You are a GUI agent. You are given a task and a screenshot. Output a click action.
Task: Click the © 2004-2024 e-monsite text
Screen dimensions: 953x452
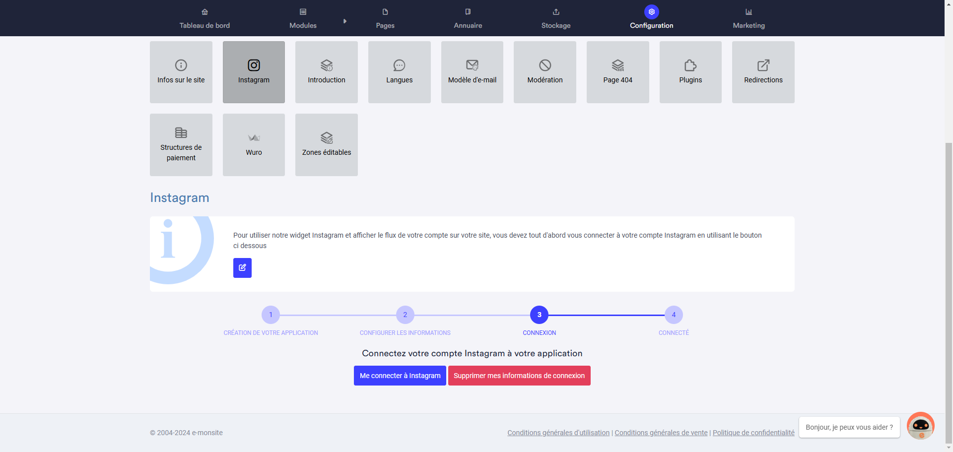click(x=186, y=433)
